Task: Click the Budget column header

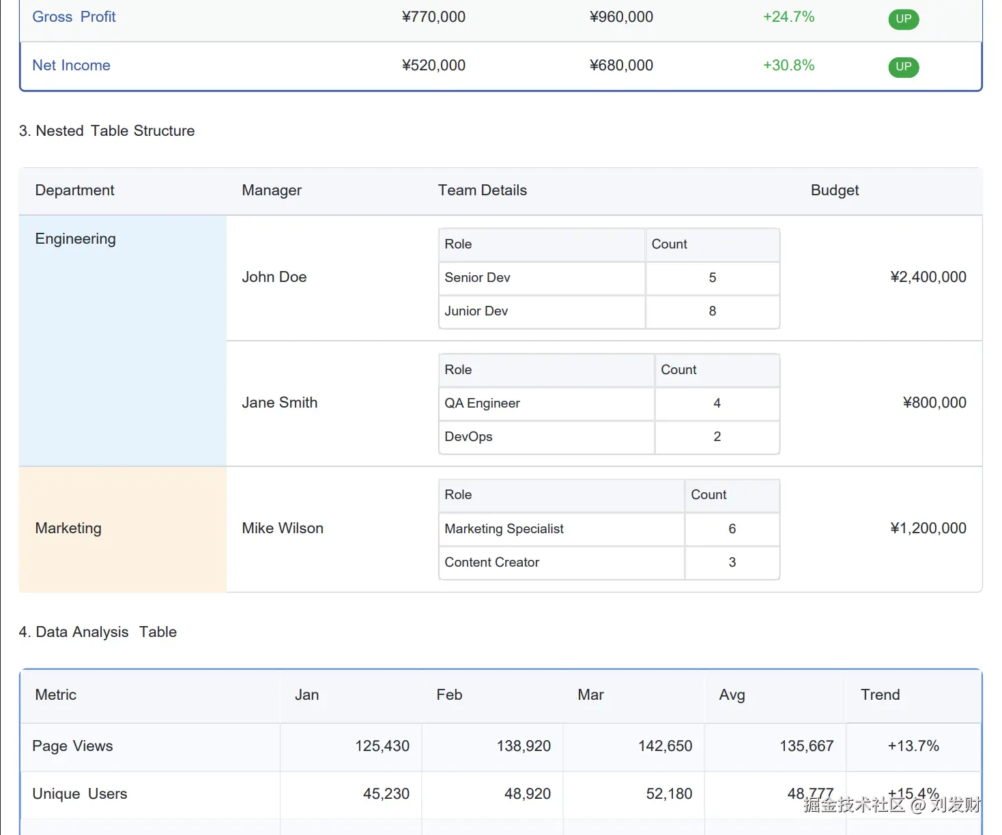Action: pyautogui.click(x=834, y=190)
